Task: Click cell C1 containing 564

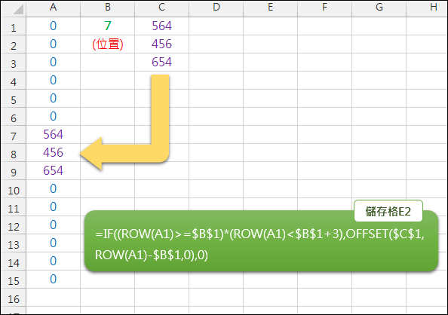Action: 161,26
